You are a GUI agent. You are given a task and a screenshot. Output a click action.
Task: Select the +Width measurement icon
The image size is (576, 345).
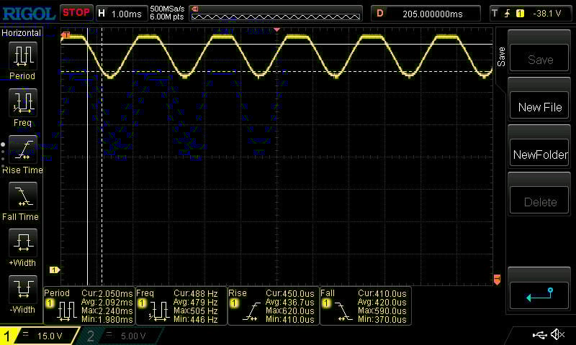[x=22, y=243]
